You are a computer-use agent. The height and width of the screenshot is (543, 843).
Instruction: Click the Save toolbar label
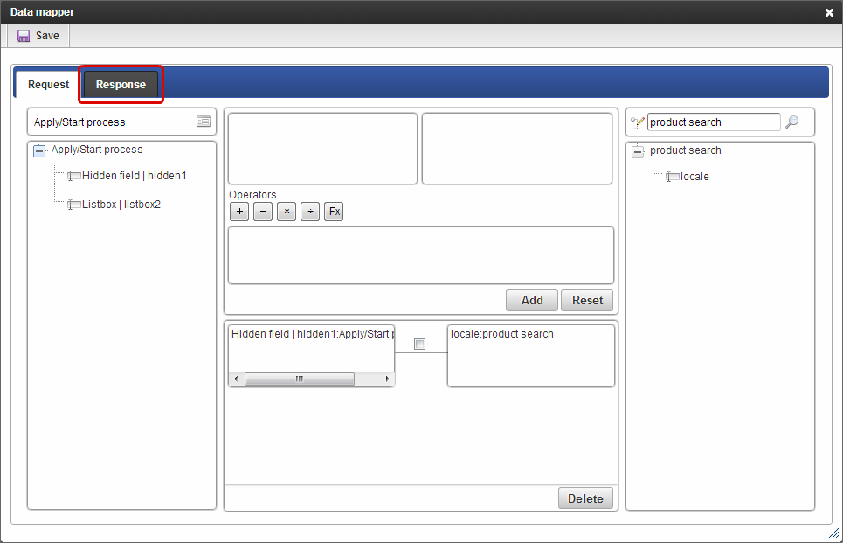(47, 36)
